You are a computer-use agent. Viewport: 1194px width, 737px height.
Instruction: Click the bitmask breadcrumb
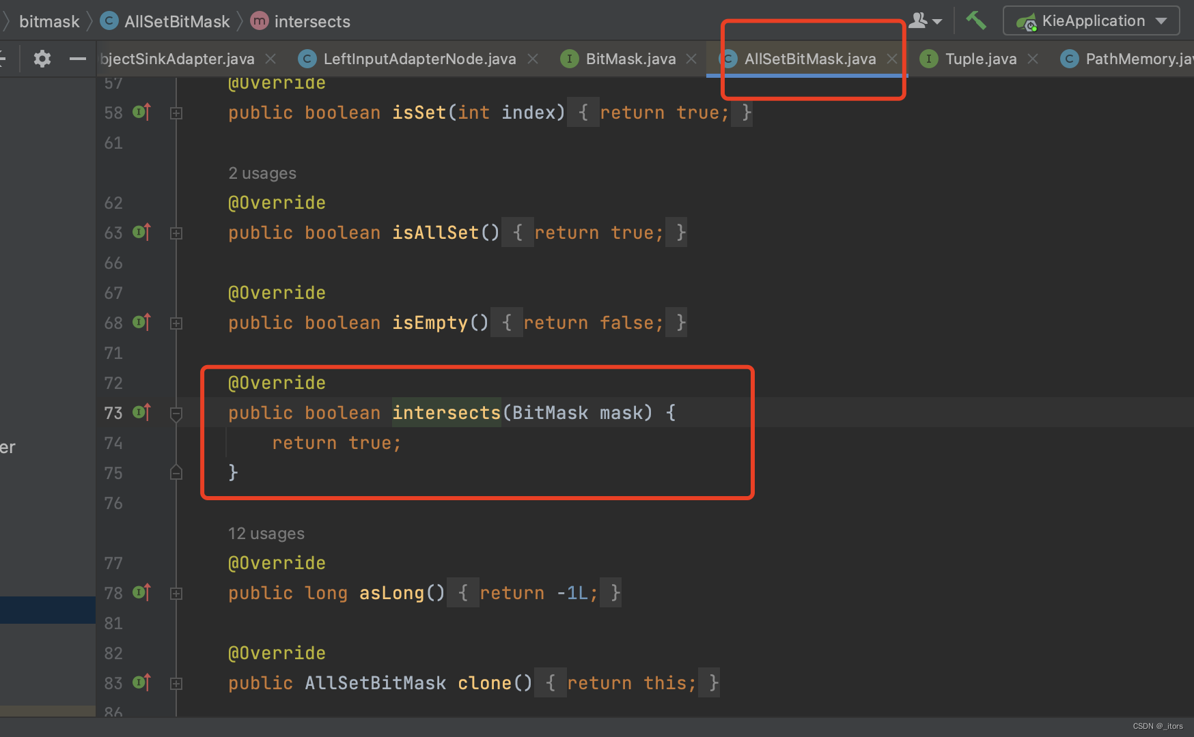click(49, 22)
